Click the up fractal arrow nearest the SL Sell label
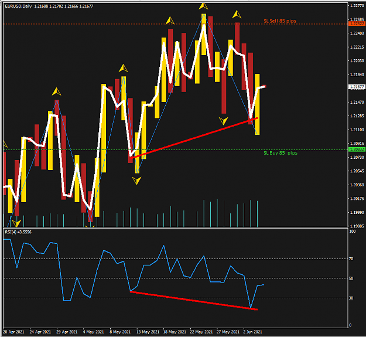Viewport: 366px width, 337px height. click(237, 14)
